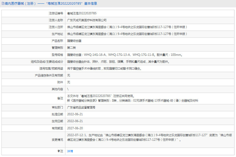Select expiry date 2027-06-20
Viewport: 236px width, 157px height.
click(x=75, y=128)
